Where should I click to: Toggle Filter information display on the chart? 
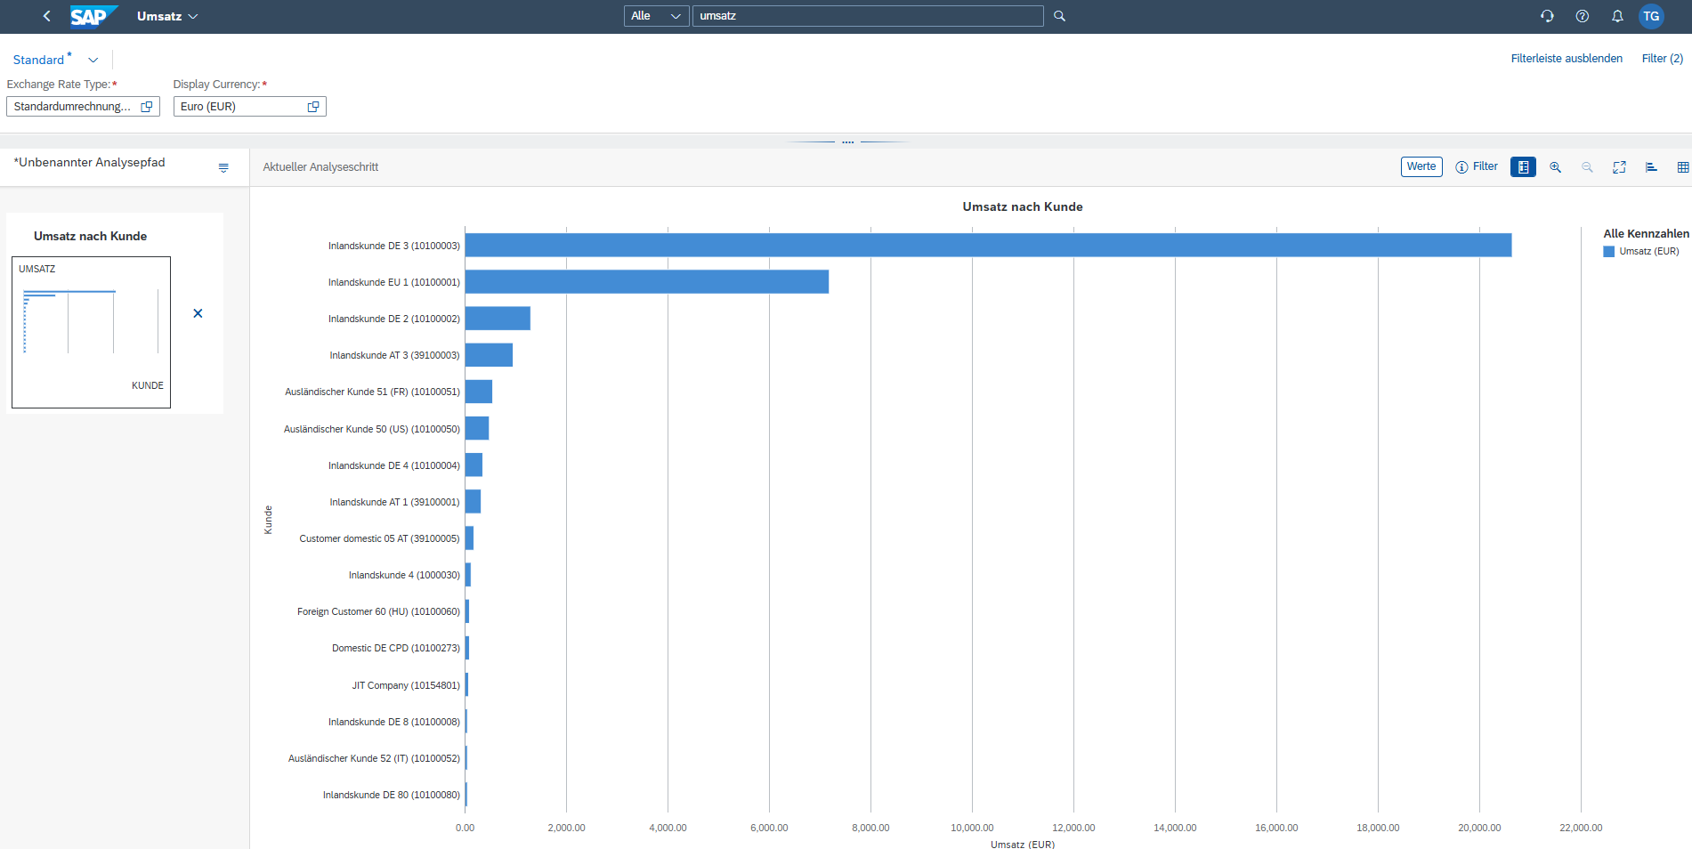pos(1477,166)
